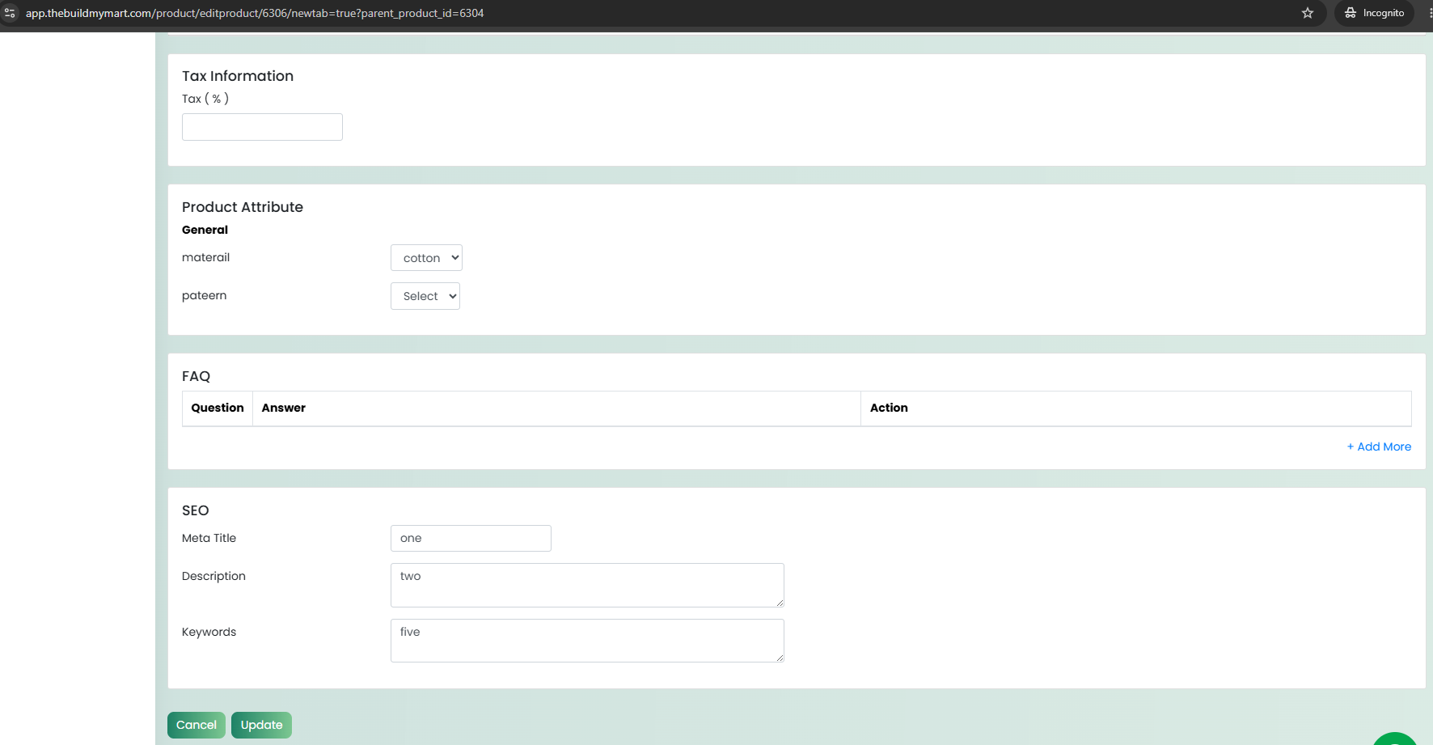The image size is (1433, 745).
Task: Click the Incognito profile indicator
Action: pos(1375,13)
